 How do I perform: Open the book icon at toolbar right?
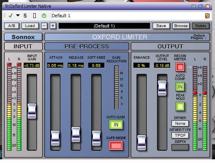[x=207, y=16]
